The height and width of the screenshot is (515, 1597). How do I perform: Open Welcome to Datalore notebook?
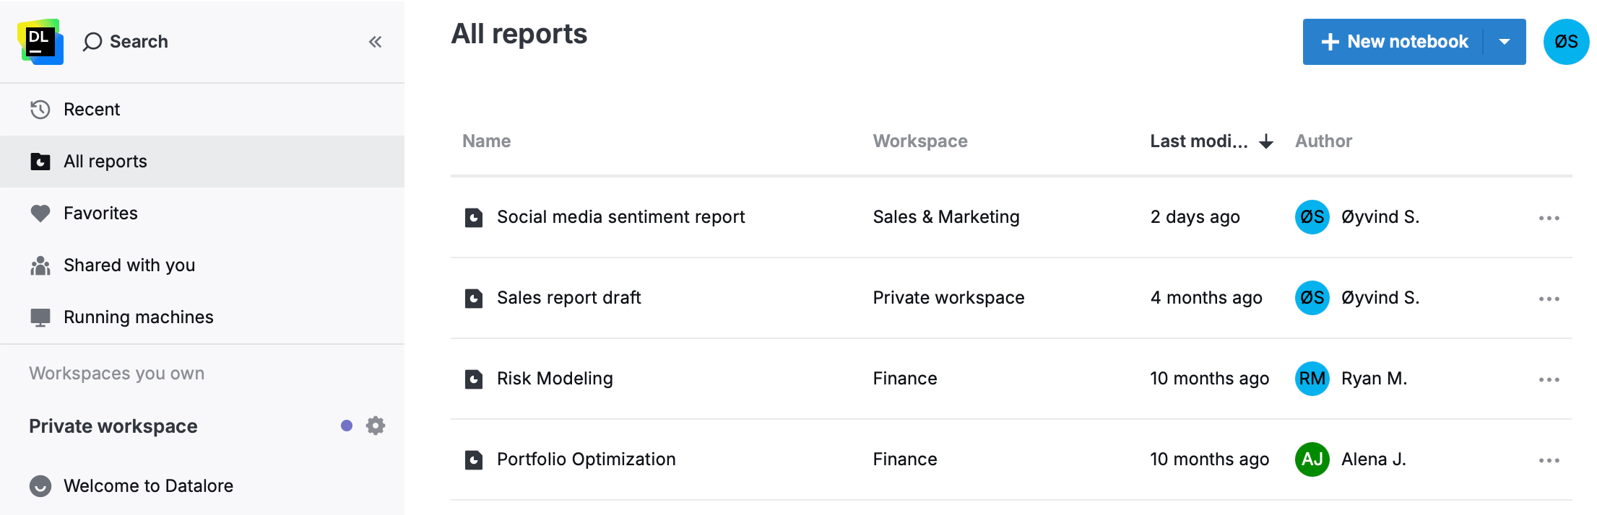pyautogui.click(x=148, y=486)
